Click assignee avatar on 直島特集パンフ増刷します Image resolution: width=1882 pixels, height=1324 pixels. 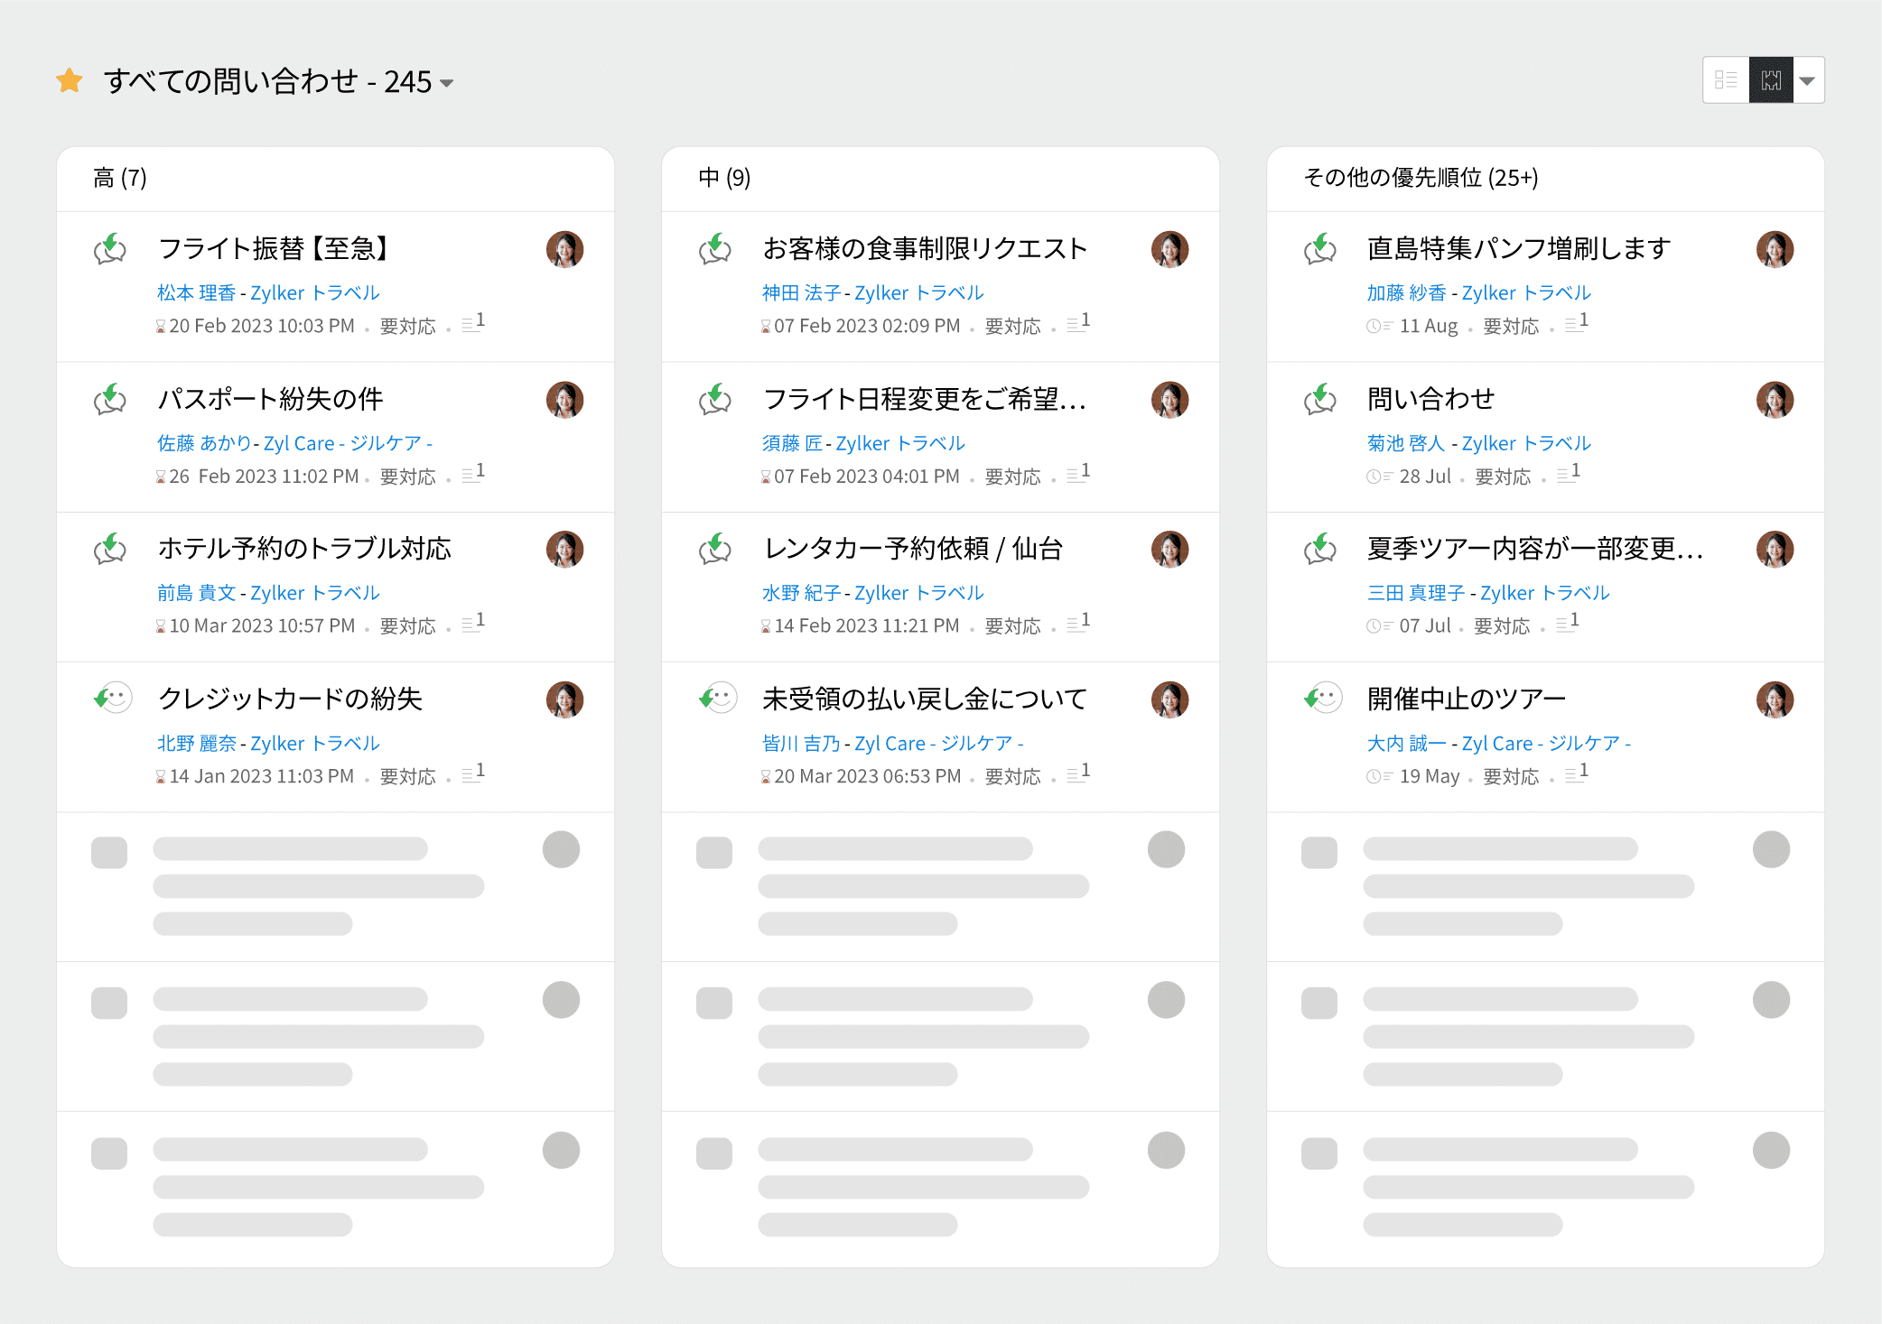coord(1774,250)
